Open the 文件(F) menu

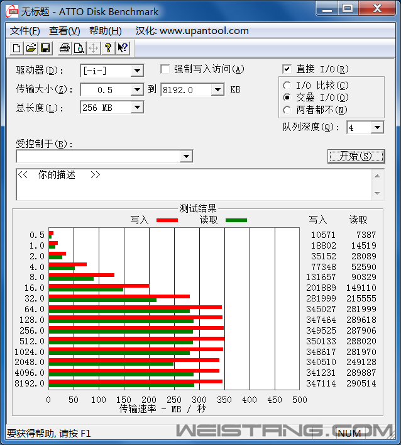point(25,31)
